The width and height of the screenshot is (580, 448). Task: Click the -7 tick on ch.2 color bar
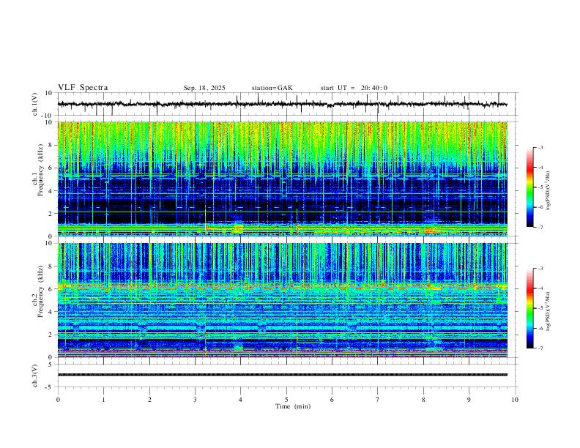click(540, 348)
